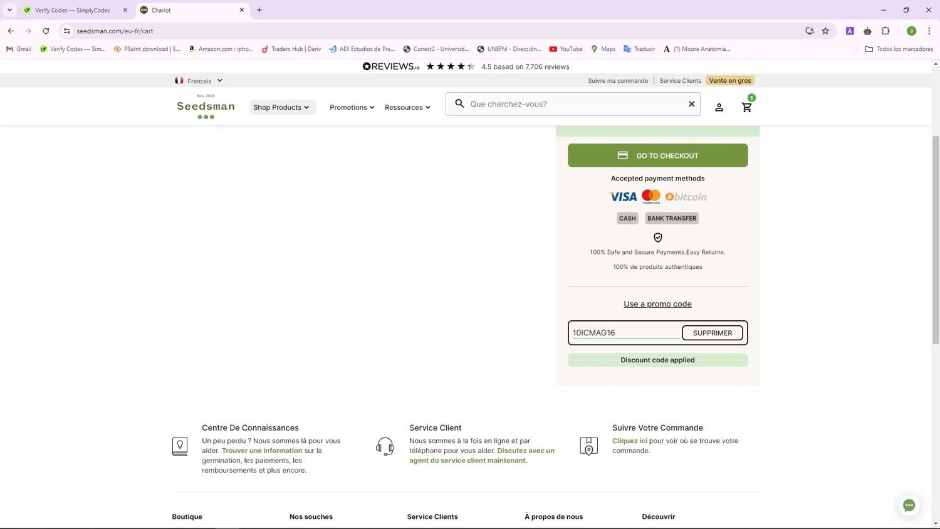Switch to the Chariot tab

[x=193, y=10]
